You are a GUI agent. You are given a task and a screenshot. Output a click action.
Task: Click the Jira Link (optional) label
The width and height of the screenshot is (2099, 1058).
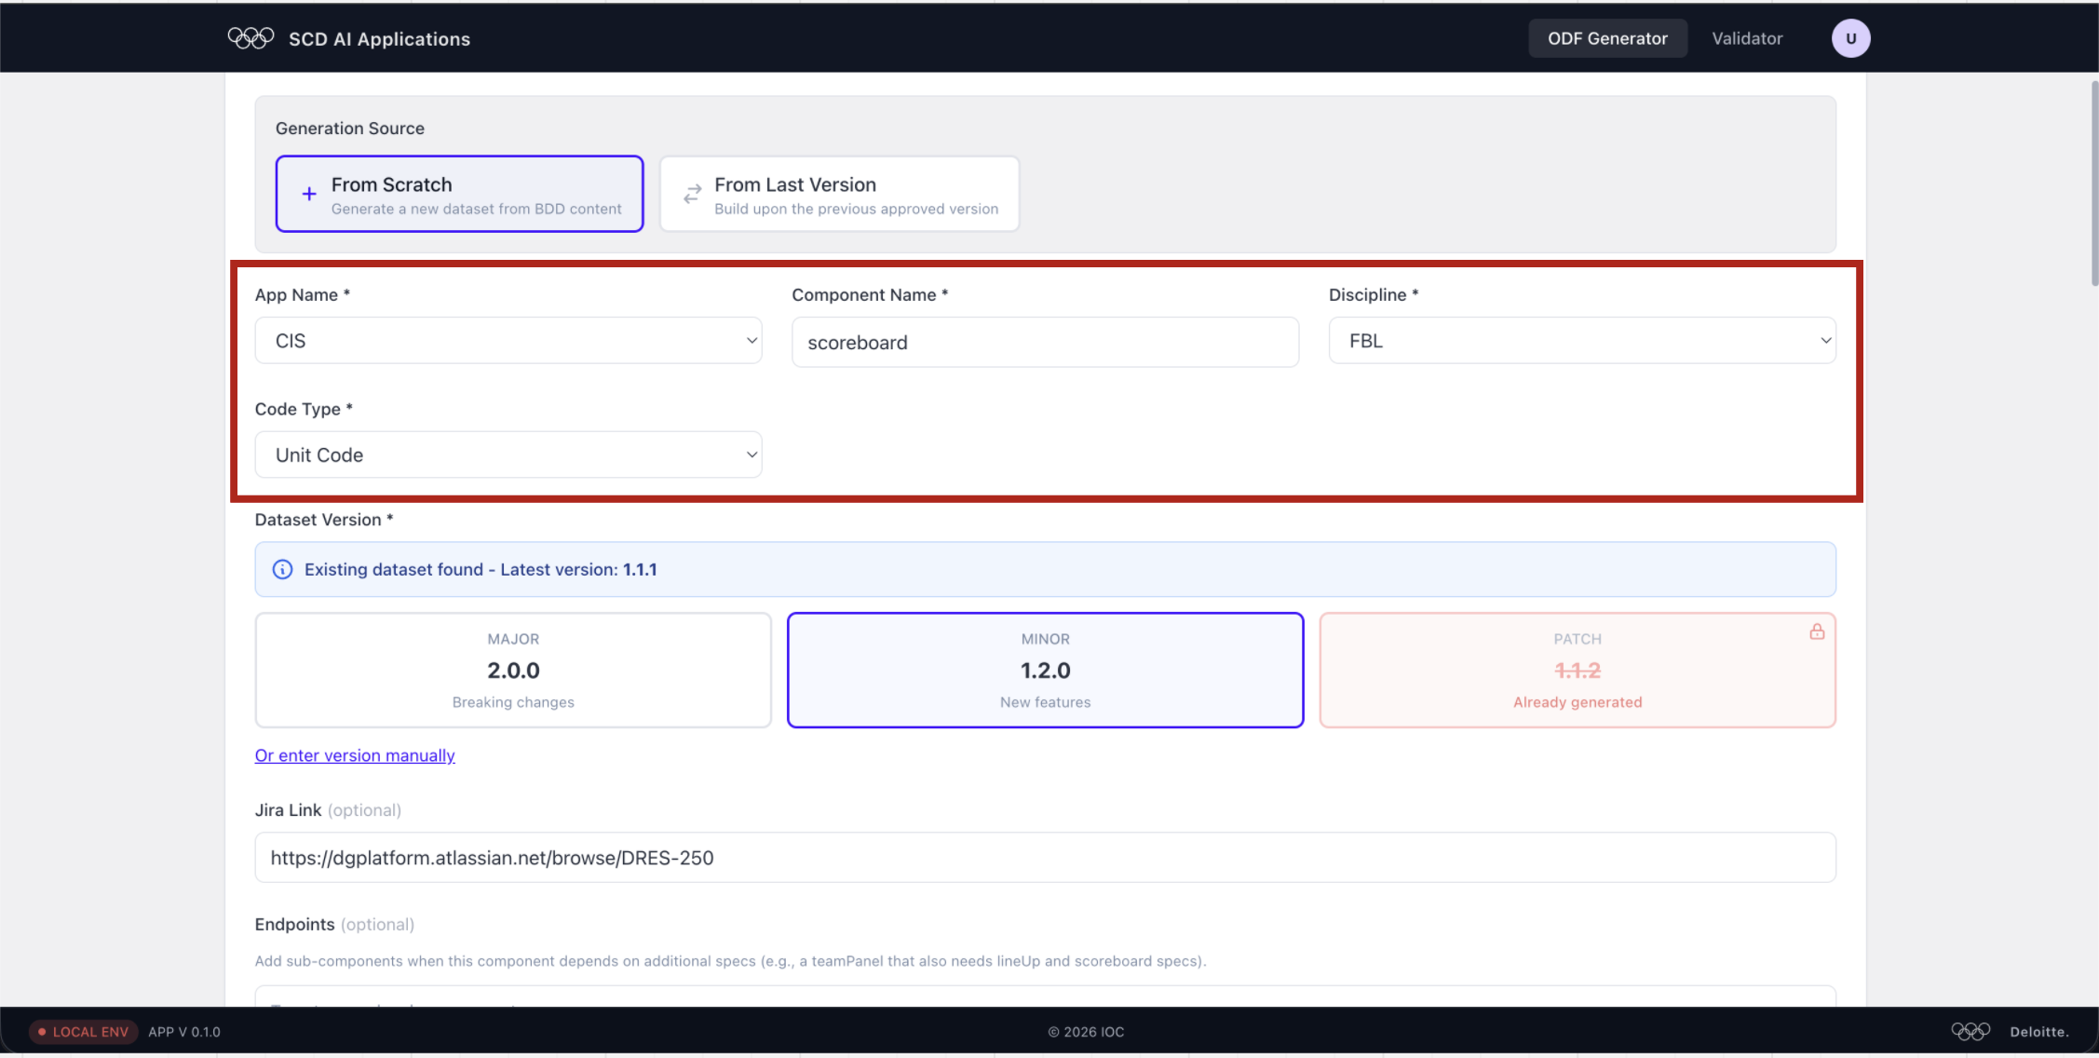pos(328,810)
